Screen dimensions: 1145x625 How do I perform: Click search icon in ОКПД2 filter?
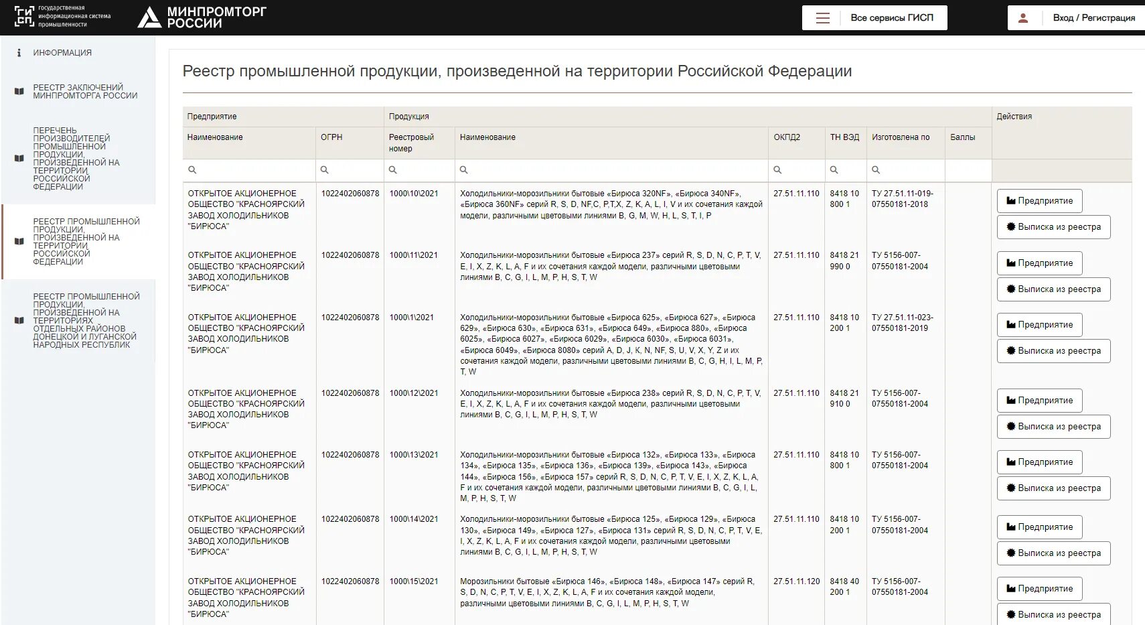tap(777, 170)
